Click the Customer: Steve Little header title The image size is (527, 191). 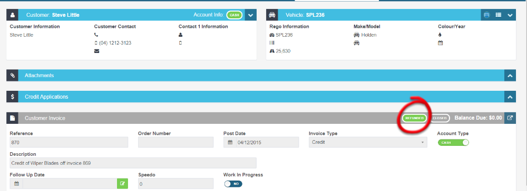pyautogui.click(x=53, y=15)
